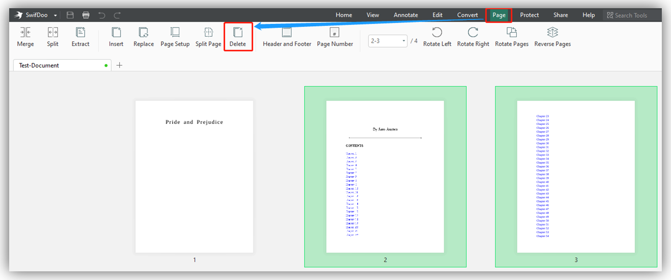The width and height of the screenshot is (671, 280).
Task: Click page number label 2
Action: (x=385, y=260)
